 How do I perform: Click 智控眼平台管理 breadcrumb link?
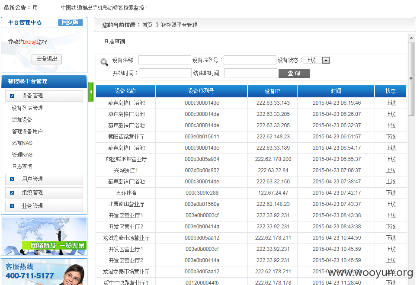(179, 25)
